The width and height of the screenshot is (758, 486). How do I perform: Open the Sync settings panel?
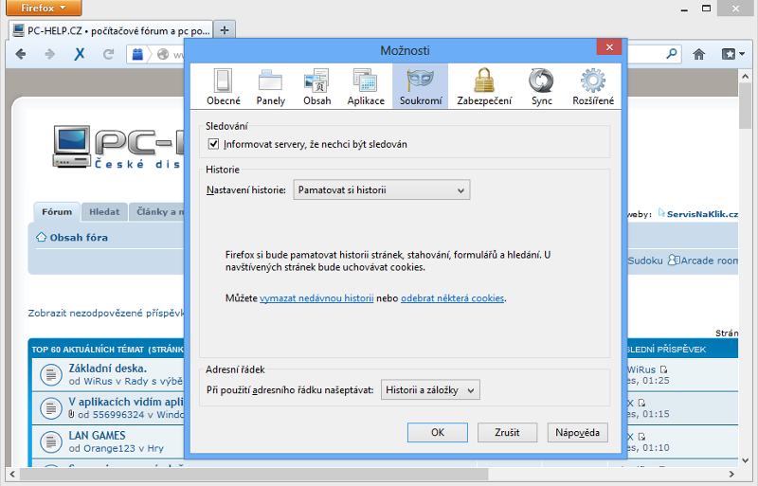point(541,86)
